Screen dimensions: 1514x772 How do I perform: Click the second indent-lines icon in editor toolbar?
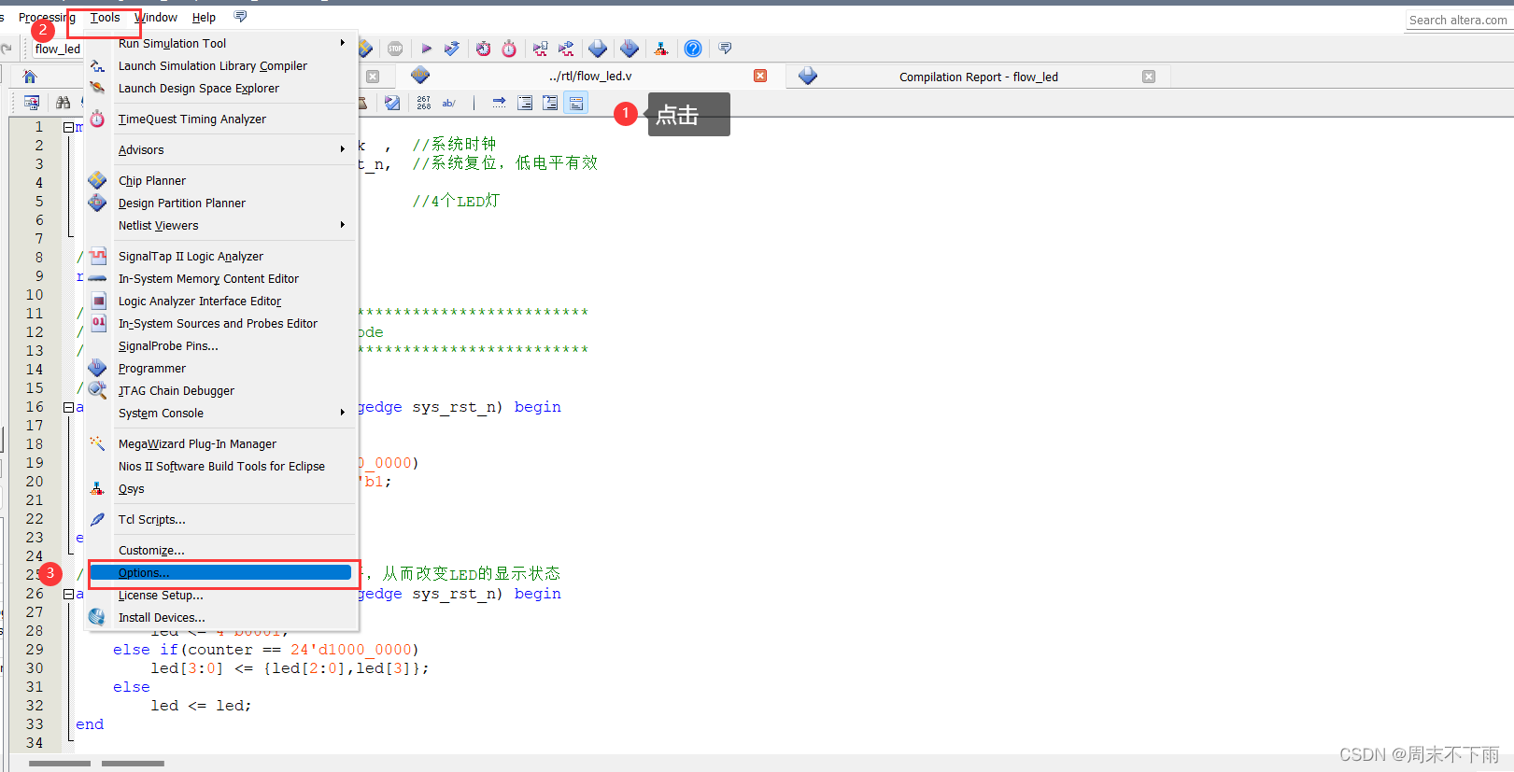pos(550,103)
